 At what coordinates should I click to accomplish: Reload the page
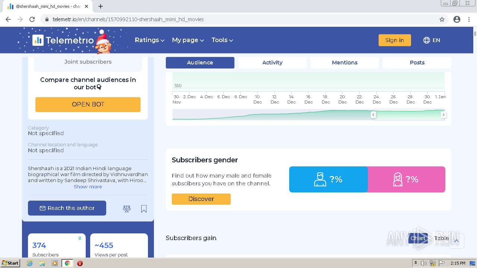click(32, 19)
